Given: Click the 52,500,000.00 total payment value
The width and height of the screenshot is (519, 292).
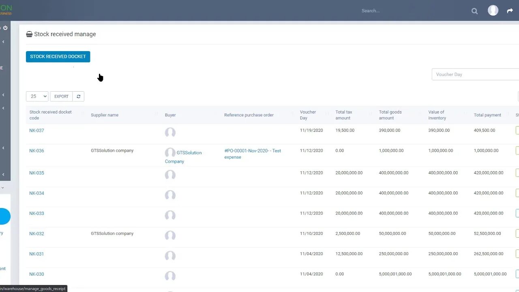Looking at the screenshot, I should 487,234.
